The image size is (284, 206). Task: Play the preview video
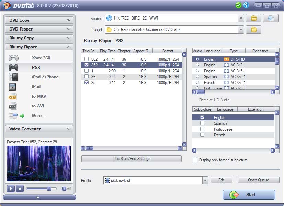[x=11, y=189]
